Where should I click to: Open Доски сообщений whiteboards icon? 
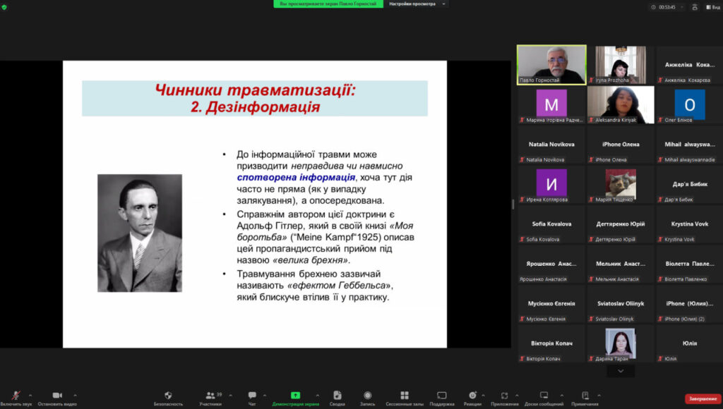[544, 396]
